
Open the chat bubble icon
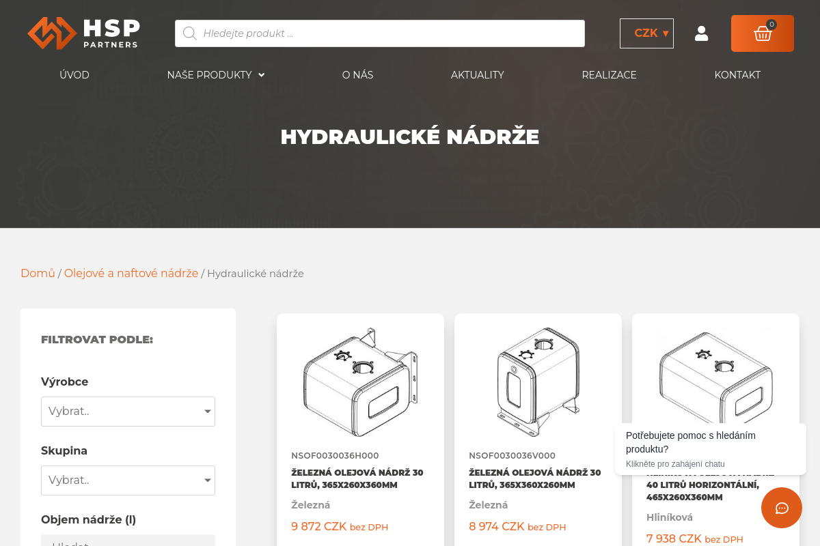click(x=781, y=508)
